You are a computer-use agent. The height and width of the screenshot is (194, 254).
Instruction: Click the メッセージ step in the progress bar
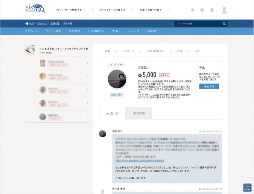tap(129, 51)
